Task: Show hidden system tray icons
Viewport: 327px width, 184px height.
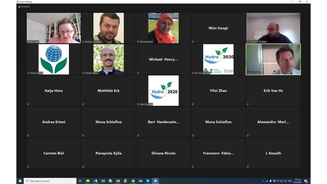Action: click(x=263, y=181)
